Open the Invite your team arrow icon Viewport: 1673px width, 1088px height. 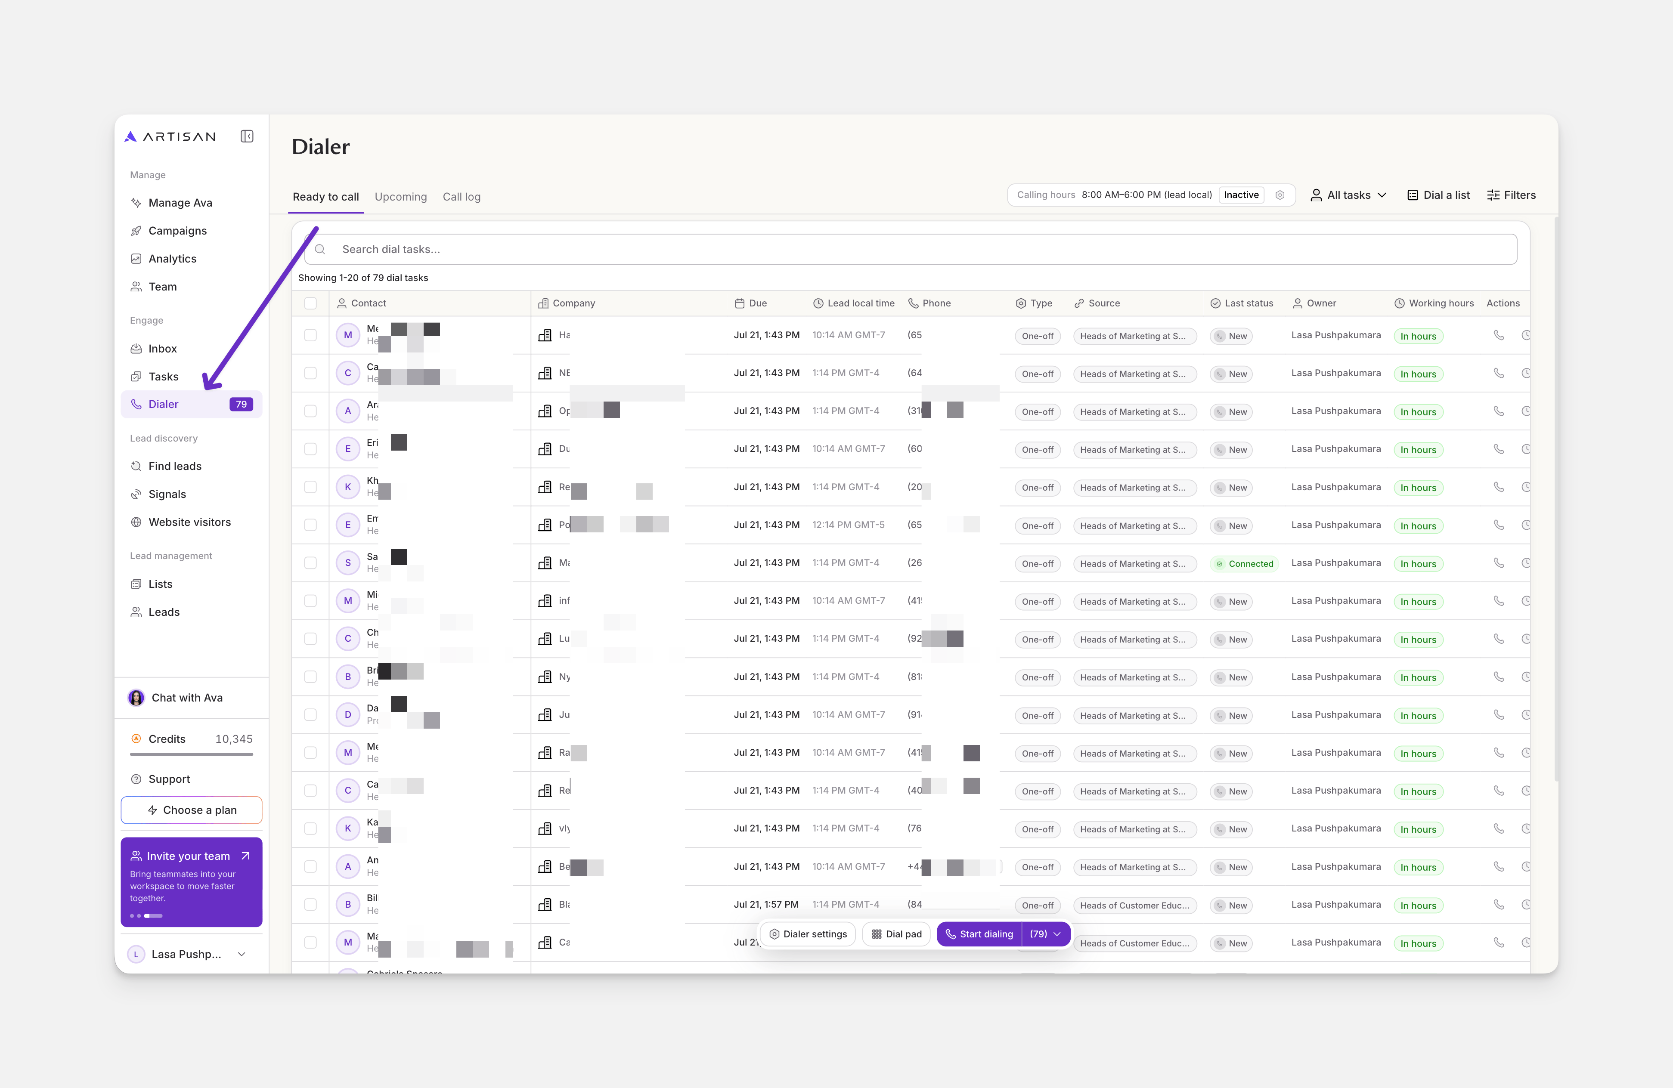click(245, 856)
